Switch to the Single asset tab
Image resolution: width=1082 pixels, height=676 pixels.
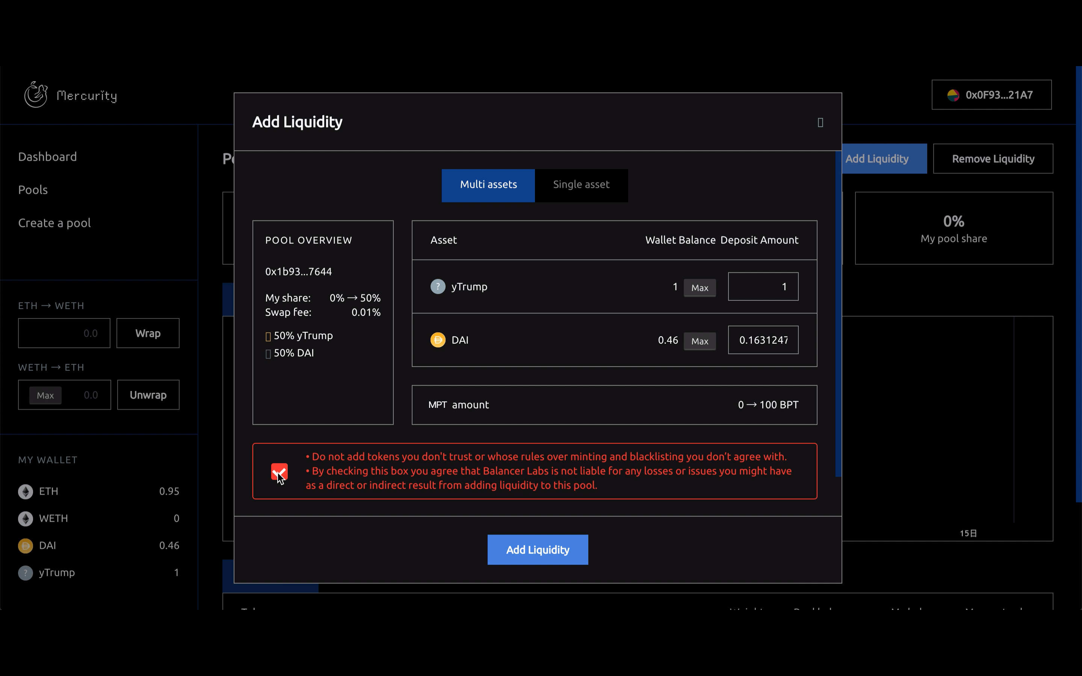581,185
